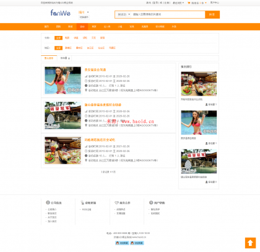Click the right QQ客服 penguin button
The width and height of the screenshot is (260, 252).
[x=137, y=243]
